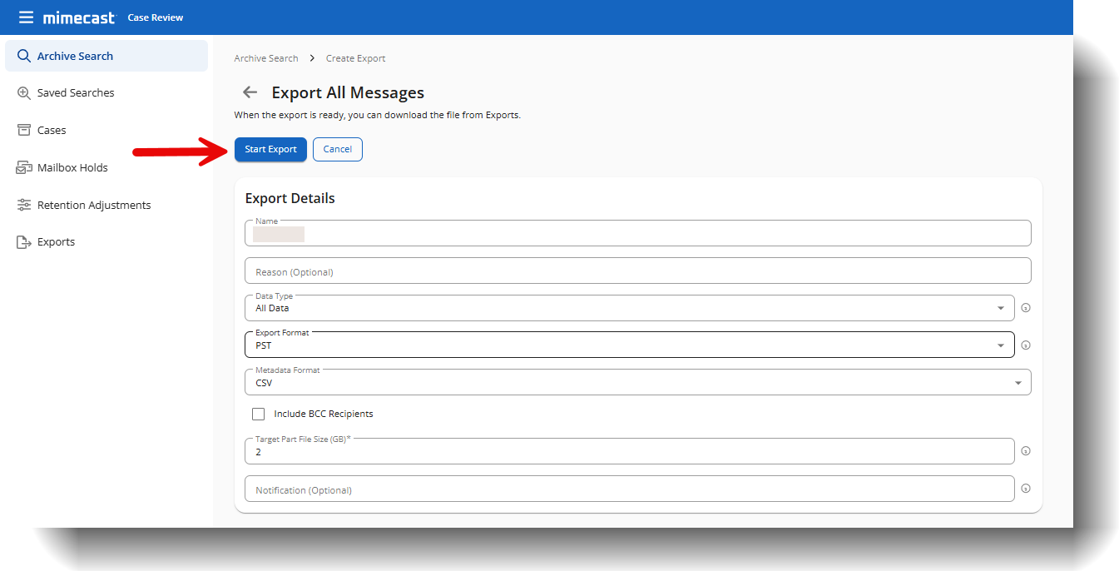The image size is (1119, 571).
Task: Click the Start Export button
Action: tap(270, 149)
